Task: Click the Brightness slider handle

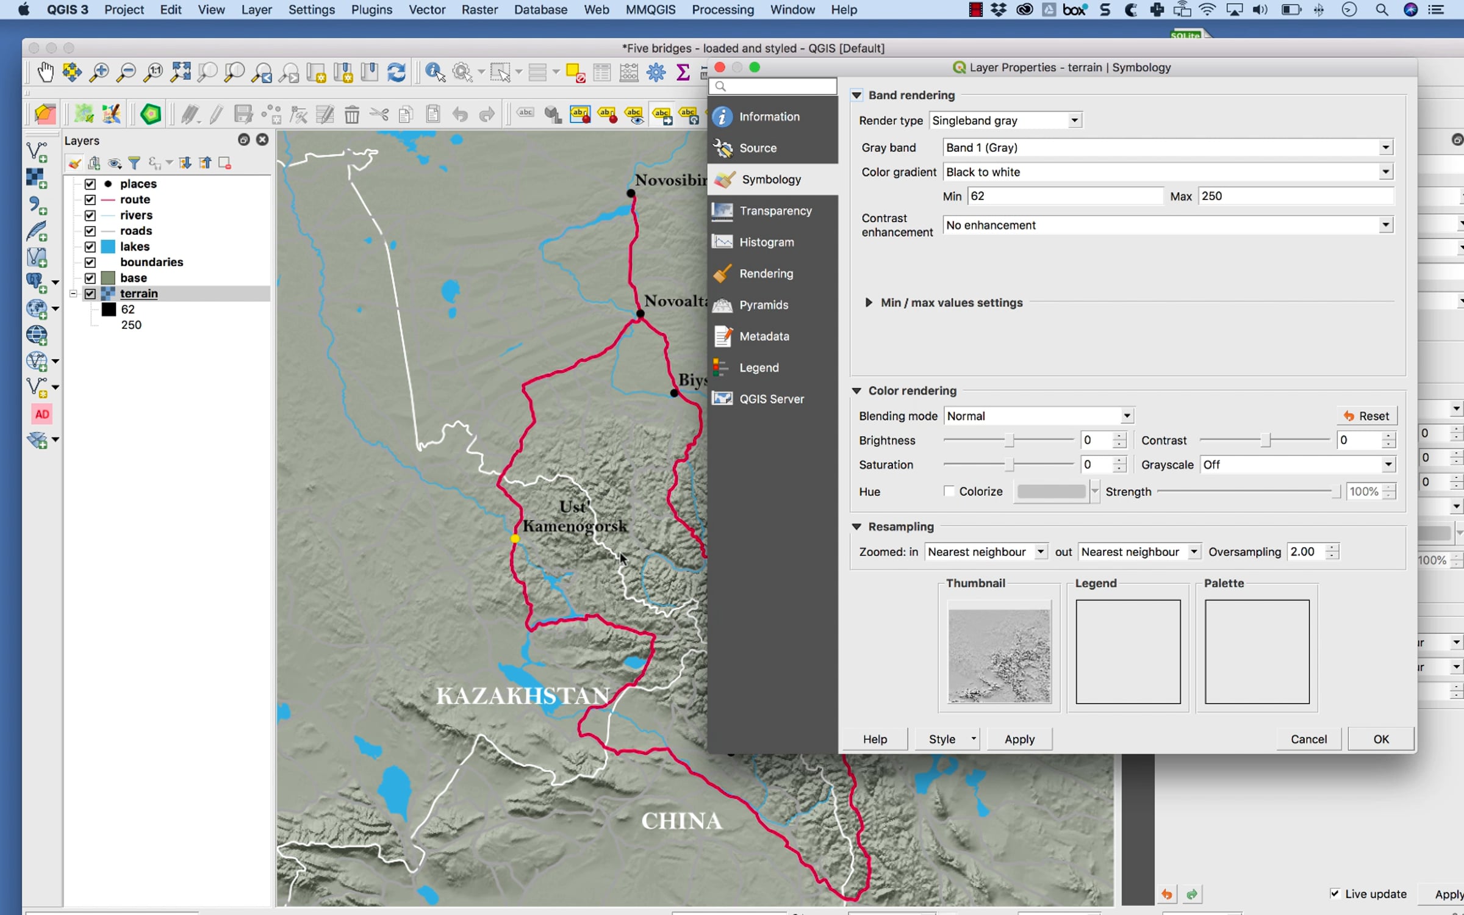Action: point(1010,440)
